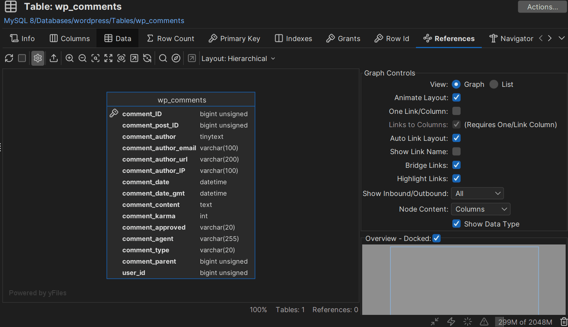The image size is (568, 327).
Task: Switch to the Columns tab
Action: [69, 38]
